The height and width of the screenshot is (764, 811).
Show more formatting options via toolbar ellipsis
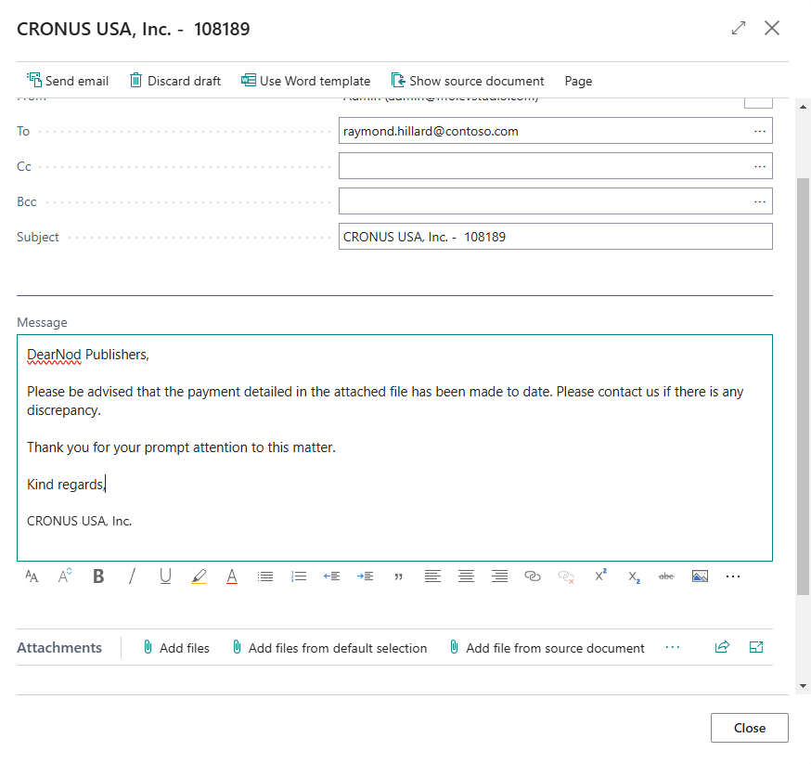(732, 576)
